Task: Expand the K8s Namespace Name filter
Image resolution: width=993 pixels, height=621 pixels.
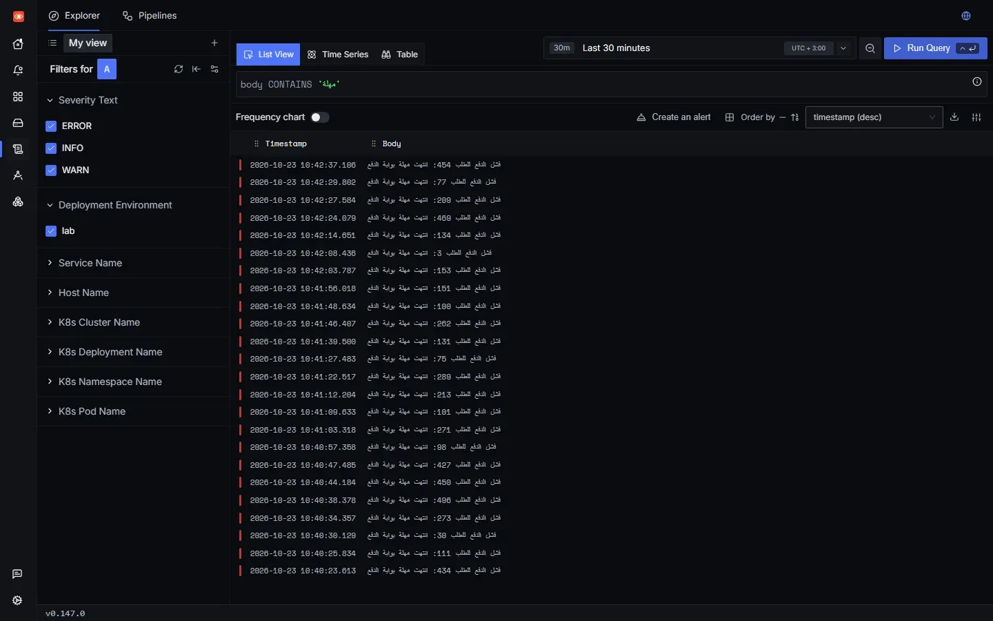Action: (x=133, y=382)
